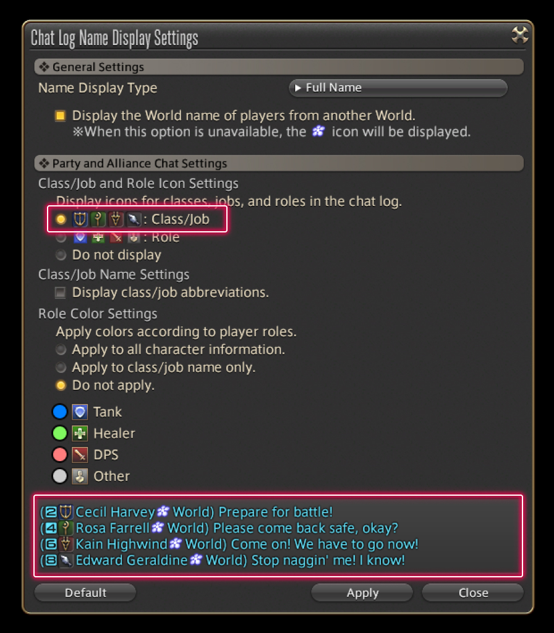The width and height of the screenshot is (554, 633).
Task: Toggle Display the World name checkbox
Action: (60, 116)
